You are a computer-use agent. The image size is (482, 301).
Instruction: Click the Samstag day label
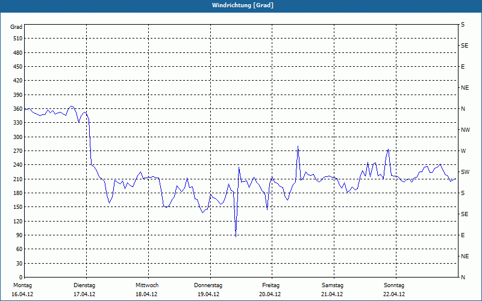[333, 285]
